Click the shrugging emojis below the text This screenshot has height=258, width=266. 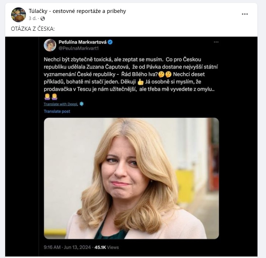click(50, 97)
